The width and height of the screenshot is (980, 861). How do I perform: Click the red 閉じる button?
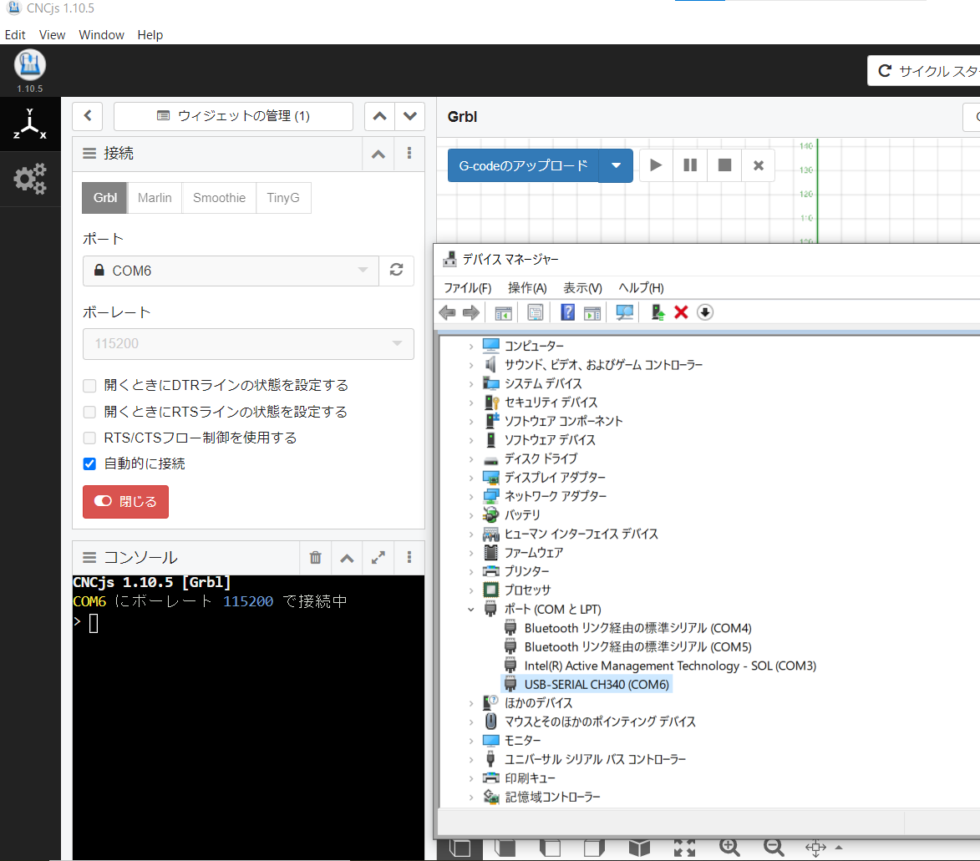pyautogui.click(x=125, y=502)
